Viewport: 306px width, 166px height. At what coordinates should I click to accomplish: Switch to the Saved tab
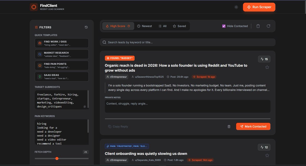(180, 26)
